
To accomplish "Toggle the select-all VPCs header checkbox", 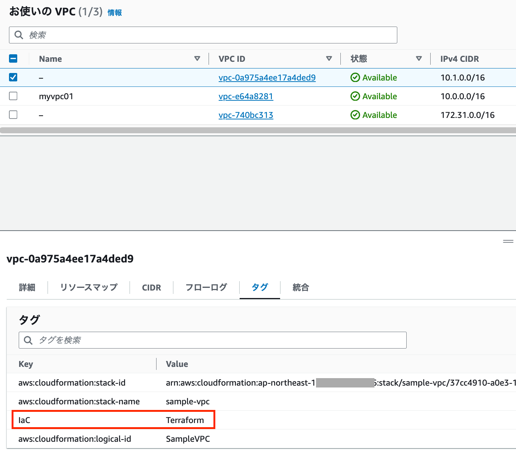I will click(13, 58).
